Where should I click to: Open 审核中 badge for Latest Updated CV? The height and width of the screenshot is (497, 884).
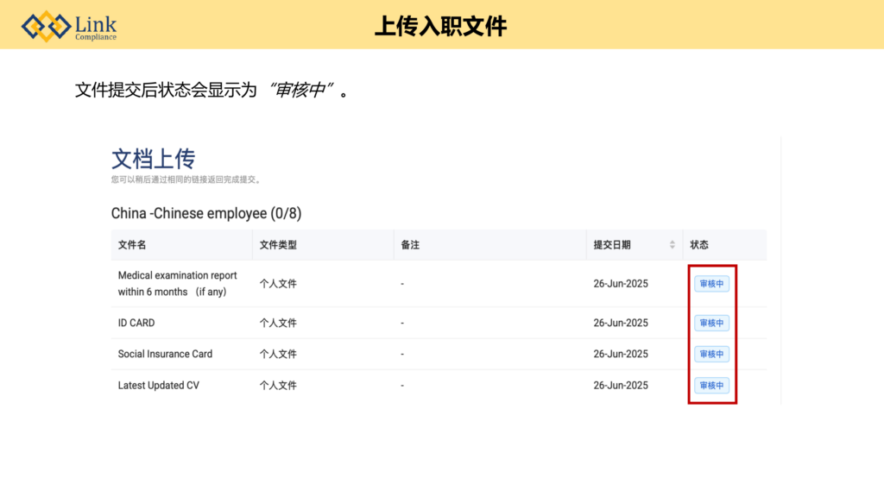click(711, 386)
